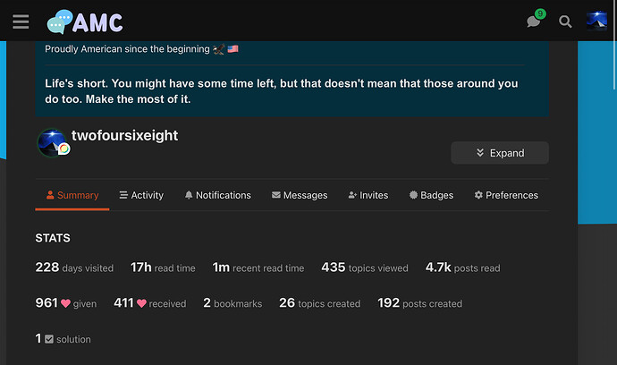
Task: Open the search magnifier icon
Action: pyautogui.click(x=565, y=21)
